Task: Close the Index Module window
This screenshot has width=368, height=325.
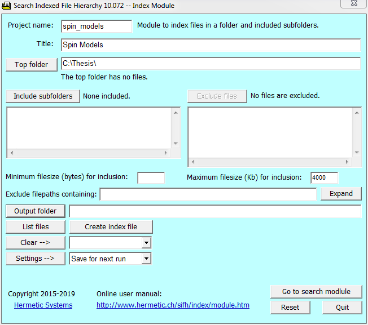Action: point(354,3)
